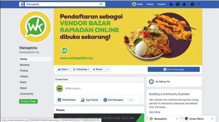This screenshot has width=219, height=122.
Task: Go to the About page section
Action: tap(23, 88)
